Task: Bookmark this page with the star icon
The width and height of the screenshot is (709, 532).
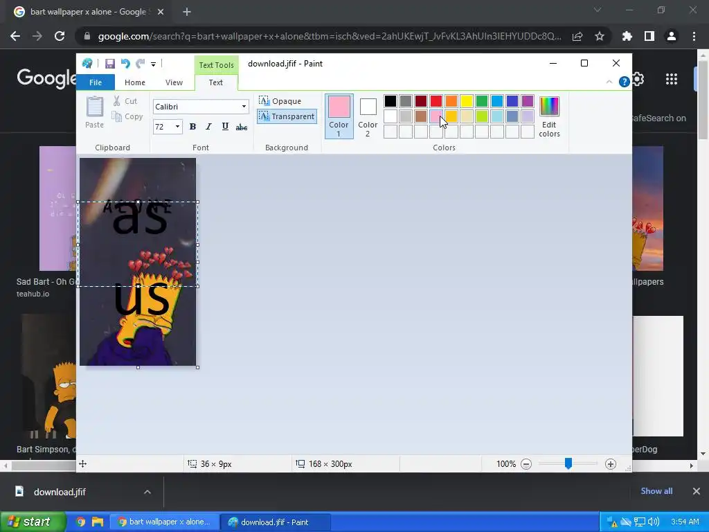Action: pos(600,36)
